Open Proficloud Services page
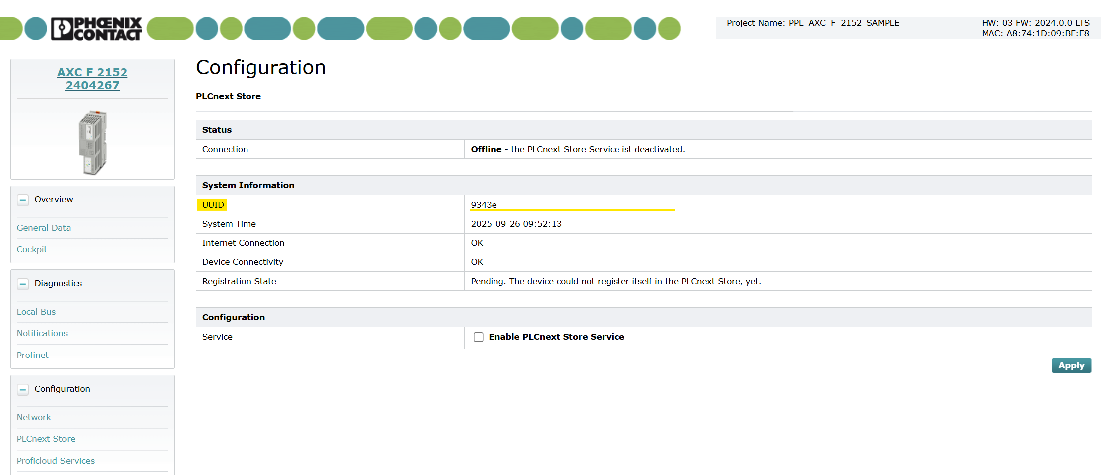 tap(56, 461)
